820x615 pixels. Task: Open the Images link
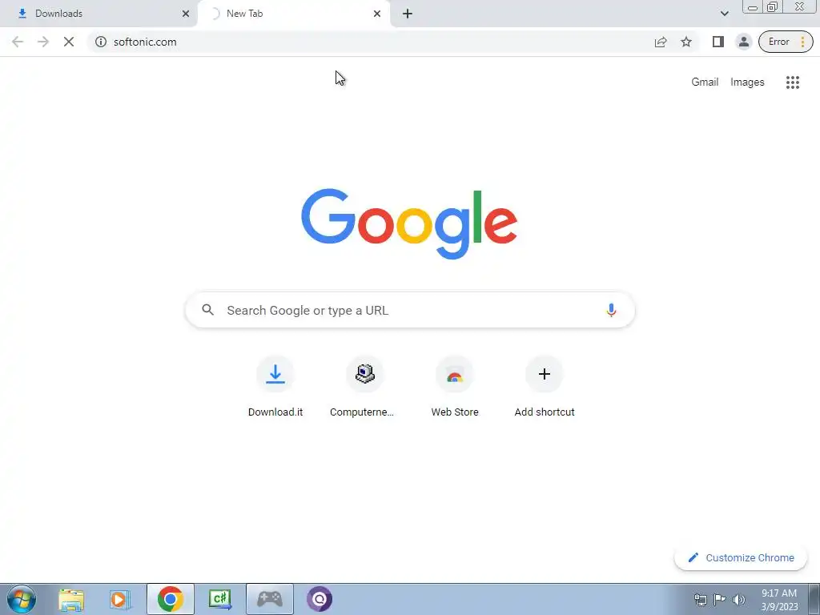point(747,82)
